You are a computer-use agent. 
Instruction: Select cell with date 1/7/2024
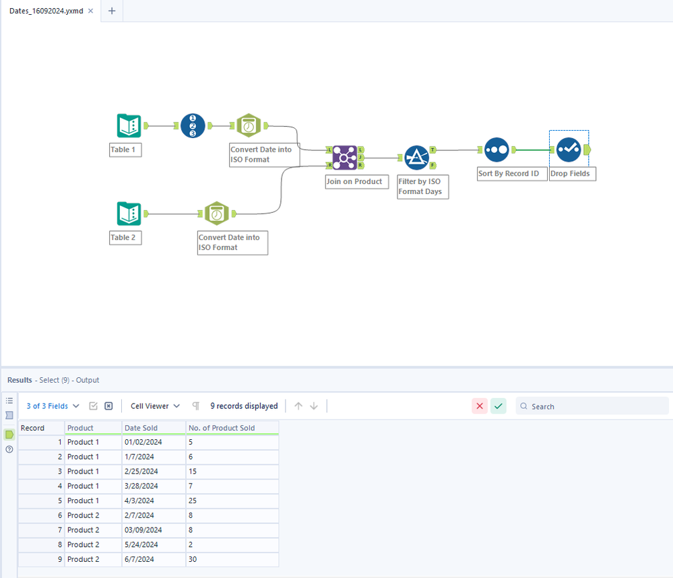pyautogui.click(x=154, y=457)
